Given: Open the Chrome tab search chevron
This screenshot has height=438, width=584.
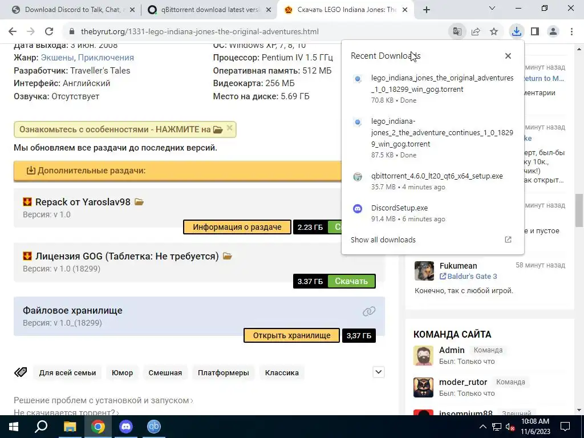Looking at the screenshot, I should coord(492,8).
